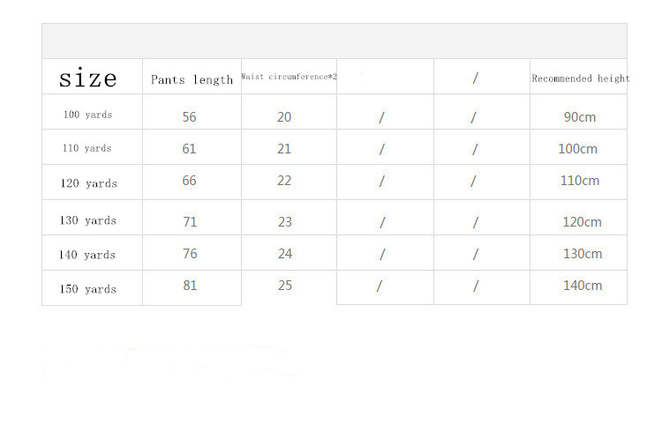662x424 pixels.
Task: Select the "Pants length" column header
Action: (x=192, y=79)
